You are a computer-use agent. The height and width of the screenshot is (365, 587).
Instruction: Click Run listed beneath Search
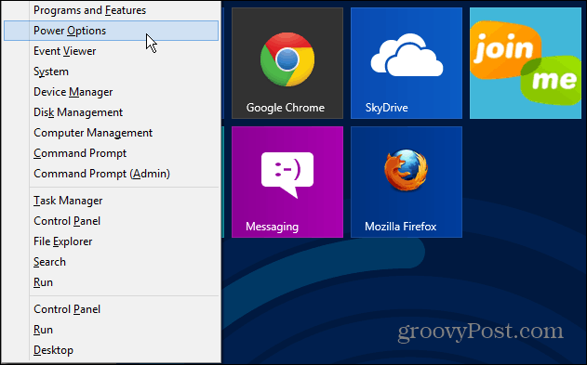(x=111, y=282)
